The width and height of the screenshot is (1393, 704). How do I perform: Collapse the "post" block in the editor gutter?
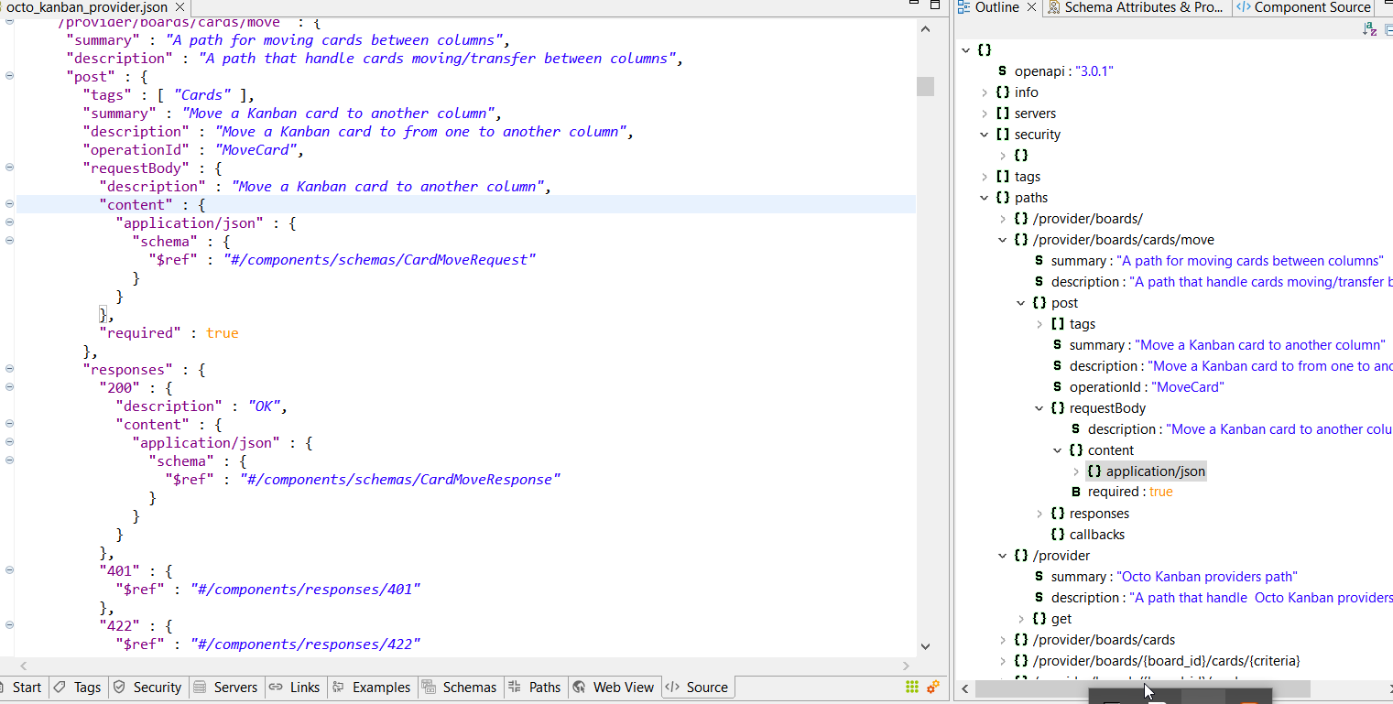pyautogui.click(x=9, y=76)
